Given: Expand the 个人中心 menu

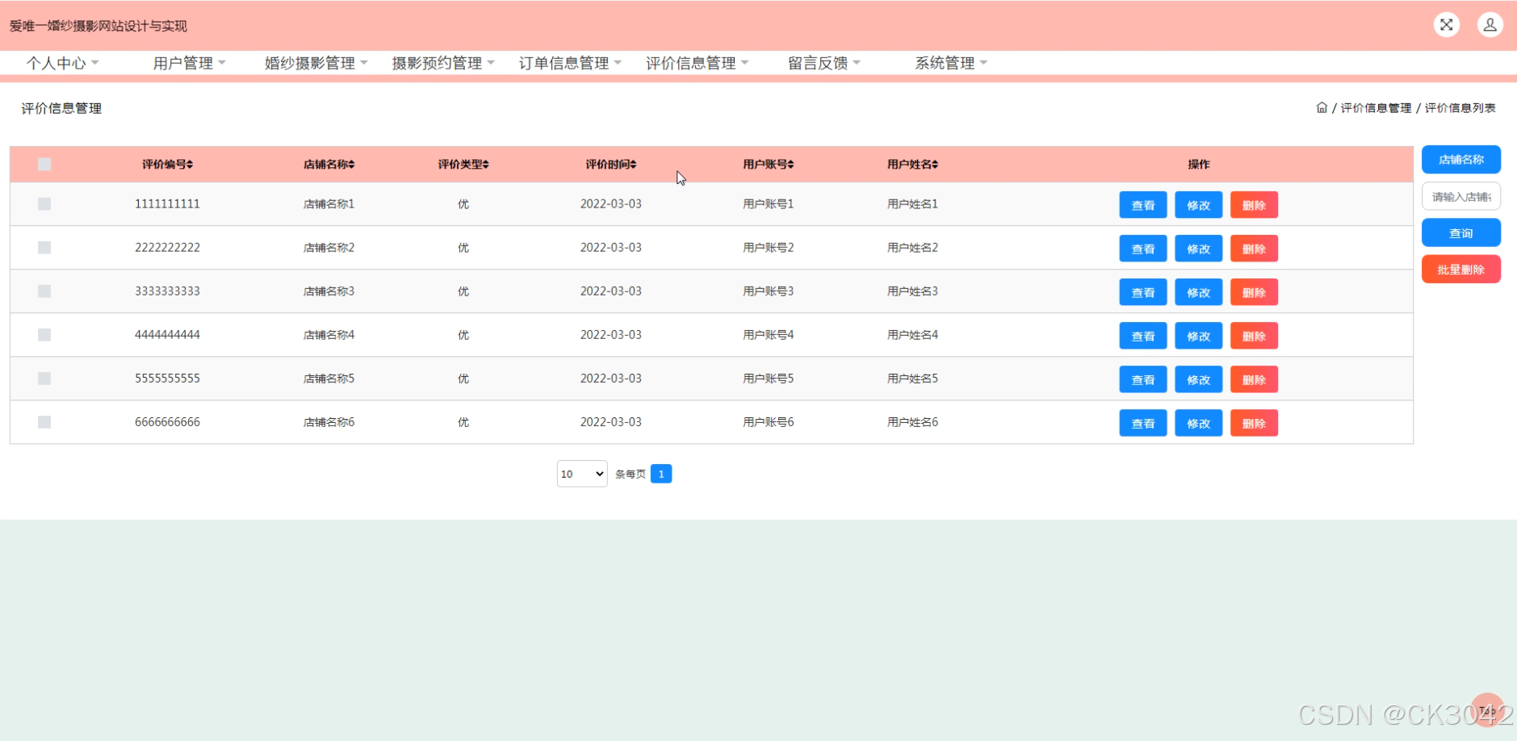Looking at the screenshot, I should [62, 63].
